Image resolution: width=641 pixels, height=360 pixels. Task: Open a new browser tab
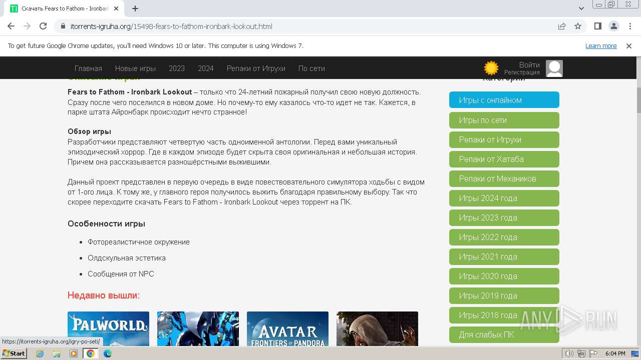[135, 8]
